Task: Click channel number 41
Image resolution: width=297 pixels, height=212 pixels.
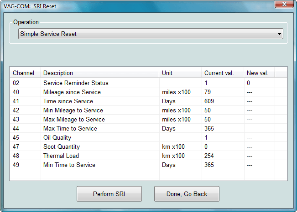Action: [16, 101]
